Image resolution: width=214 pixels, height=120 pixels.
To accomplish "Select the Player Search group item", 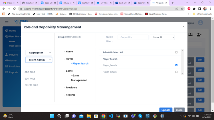I will pyautogui.click(x=80, y=63).
